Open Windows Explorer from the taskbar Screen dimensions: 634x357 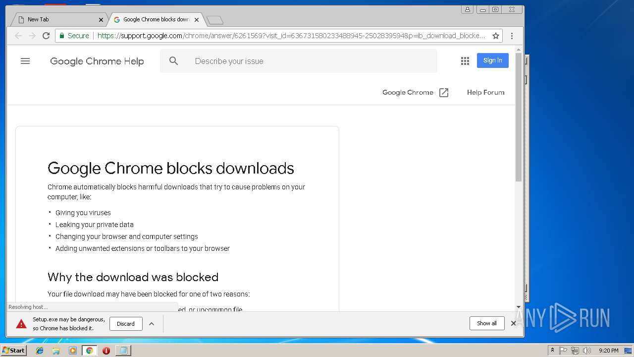pos(56,351)
